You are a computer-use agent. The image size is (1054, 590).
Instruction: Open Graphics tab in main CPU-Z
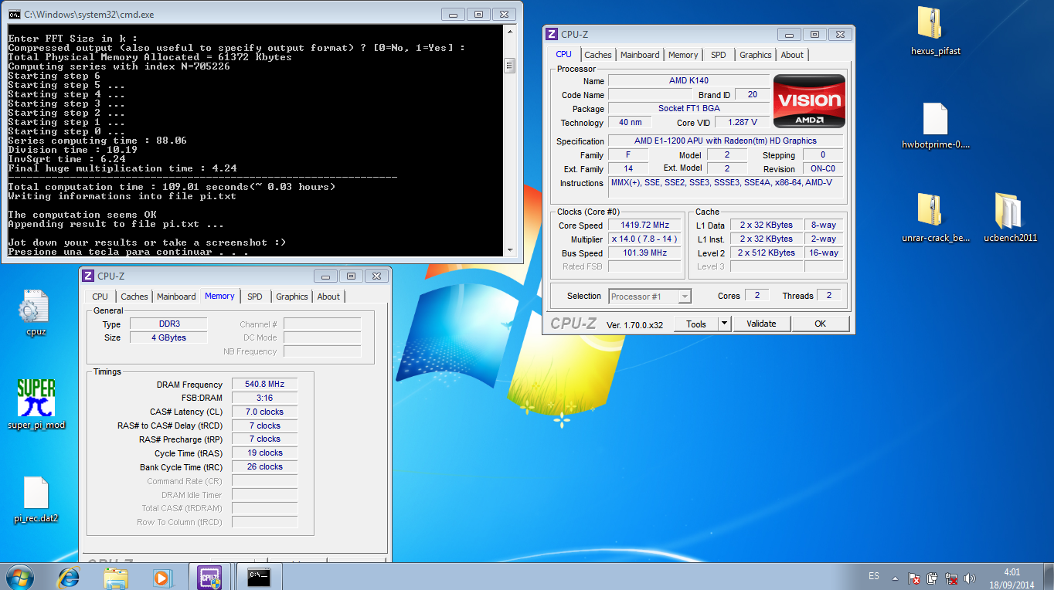point(755,55)
